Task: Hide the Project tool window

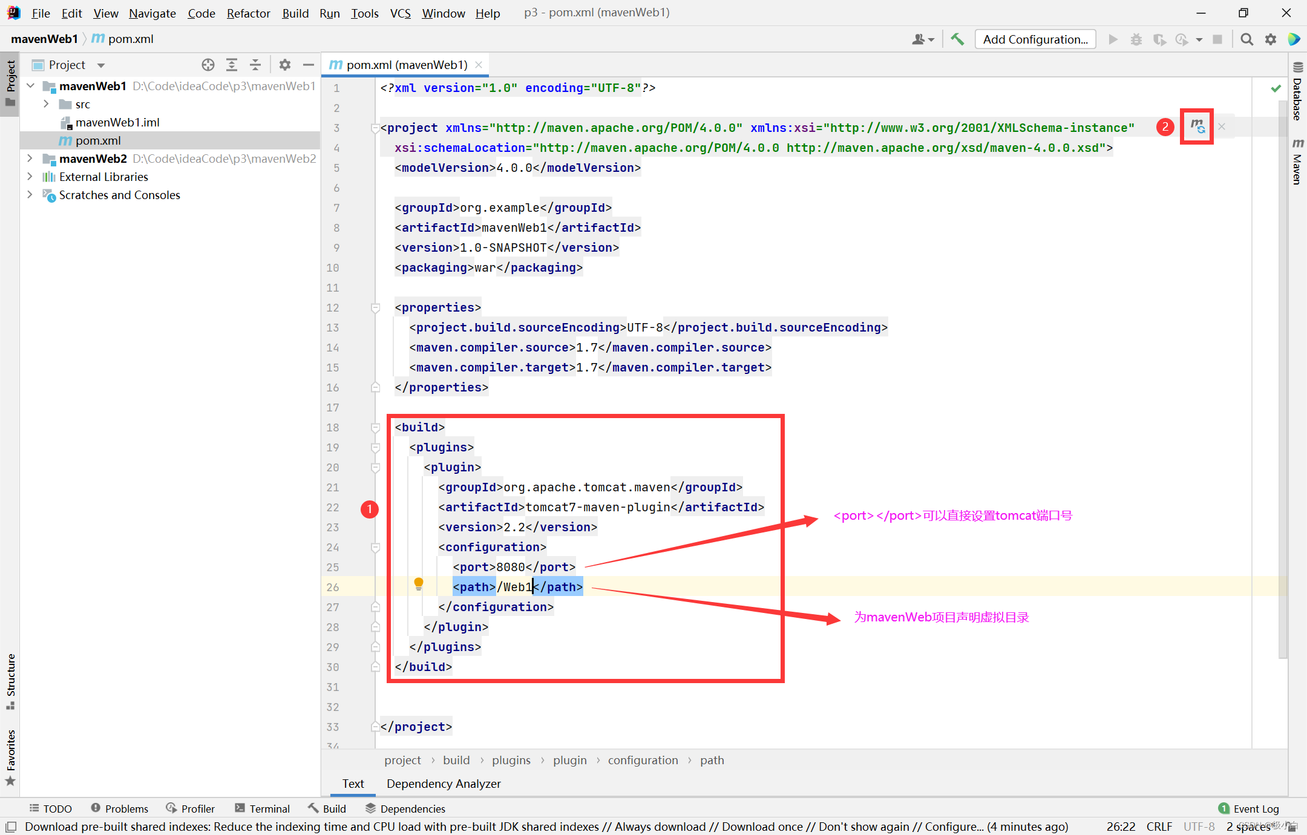Action: [308, 65]
